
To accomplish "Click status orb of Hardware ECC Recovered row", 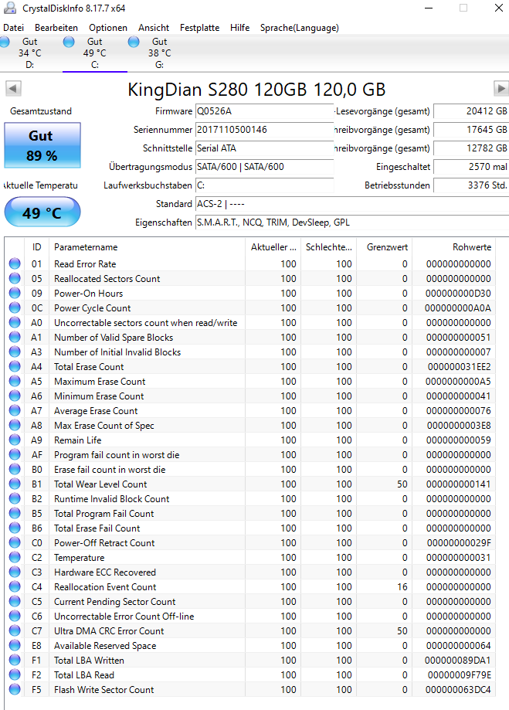I will [15, 572].
